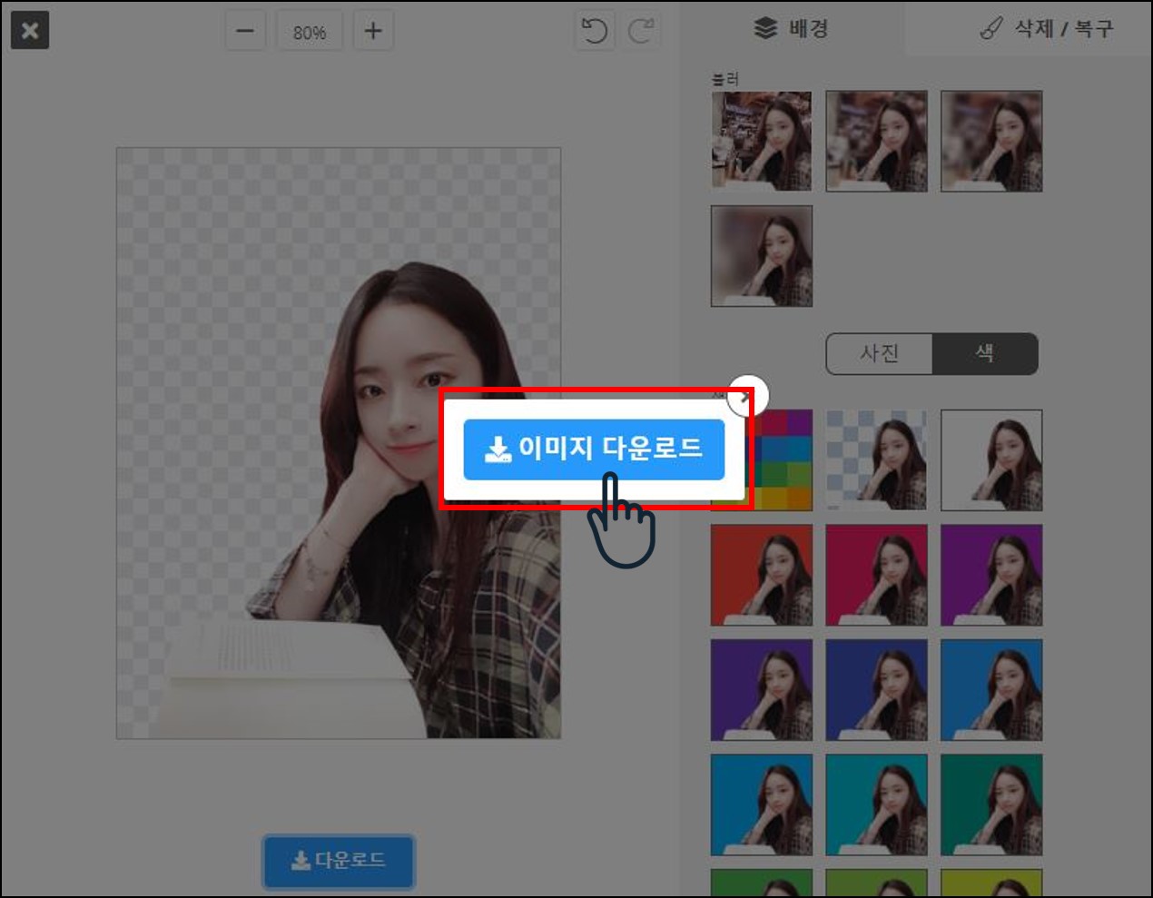The image size is (1153, 898).
Task: Zoom out with the minus button
Action: click(245, 32)
